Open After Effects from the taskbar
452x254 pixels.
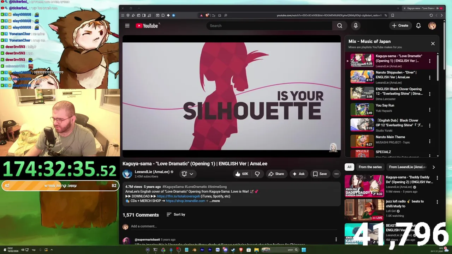tap(202, 250)
